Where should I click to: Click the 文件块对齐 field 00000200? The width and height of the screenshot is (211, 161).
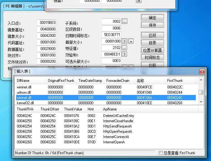(x=46, y=61)
